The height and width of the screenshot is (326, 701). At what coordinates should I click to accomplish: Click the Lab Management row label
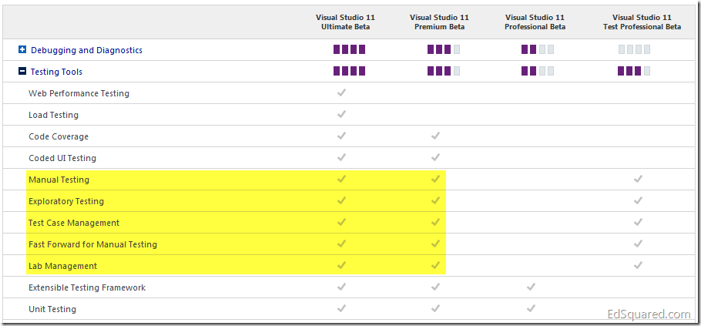[62, 266]
